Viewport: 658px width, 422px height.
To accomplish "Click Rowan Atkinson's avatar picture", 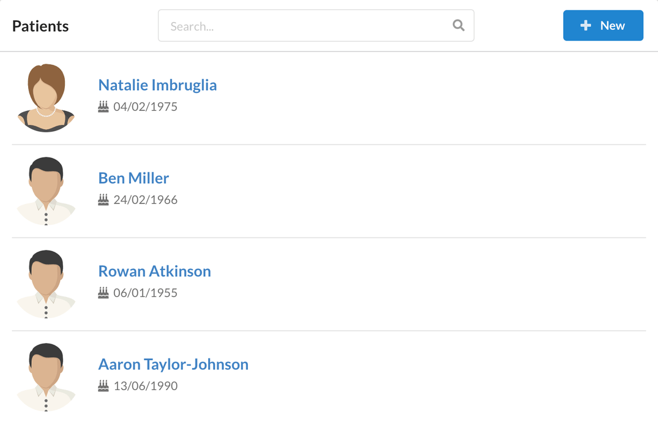I will tap(46, 284).
